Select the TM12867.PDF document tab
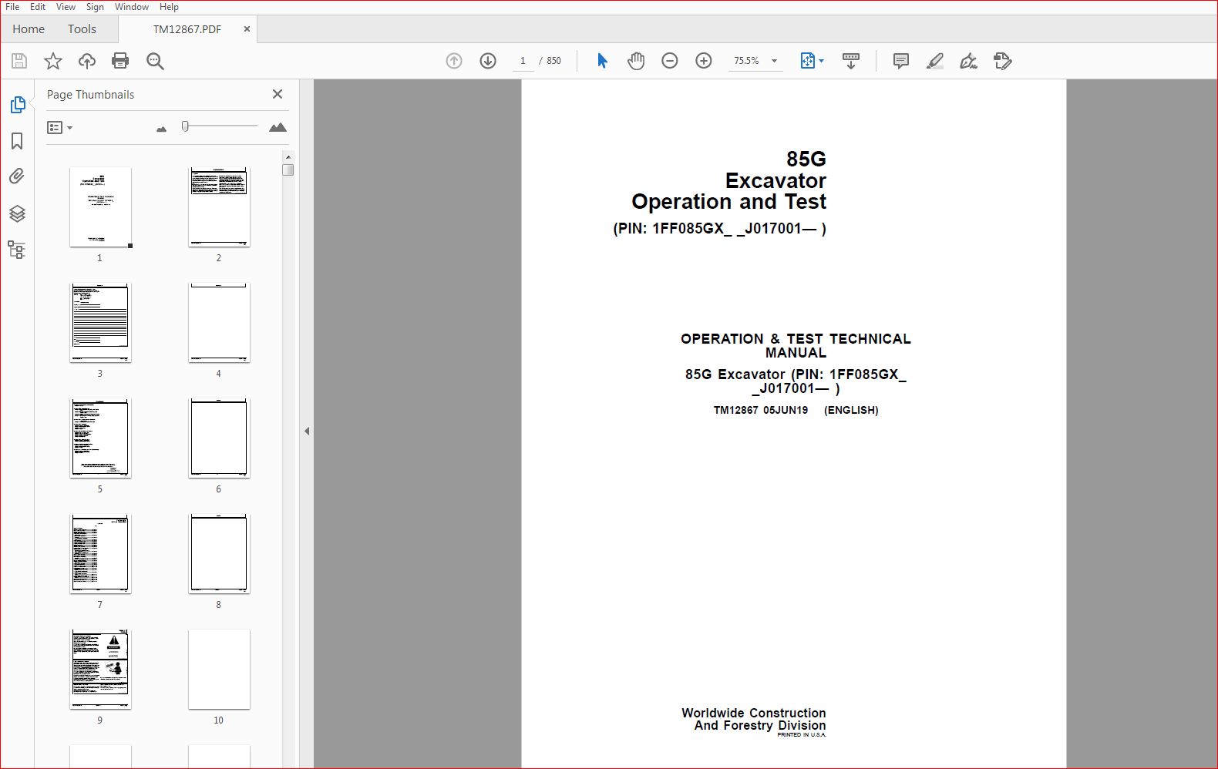The width and height of the screenshot is (1218, 769). [x=187, y=29]
